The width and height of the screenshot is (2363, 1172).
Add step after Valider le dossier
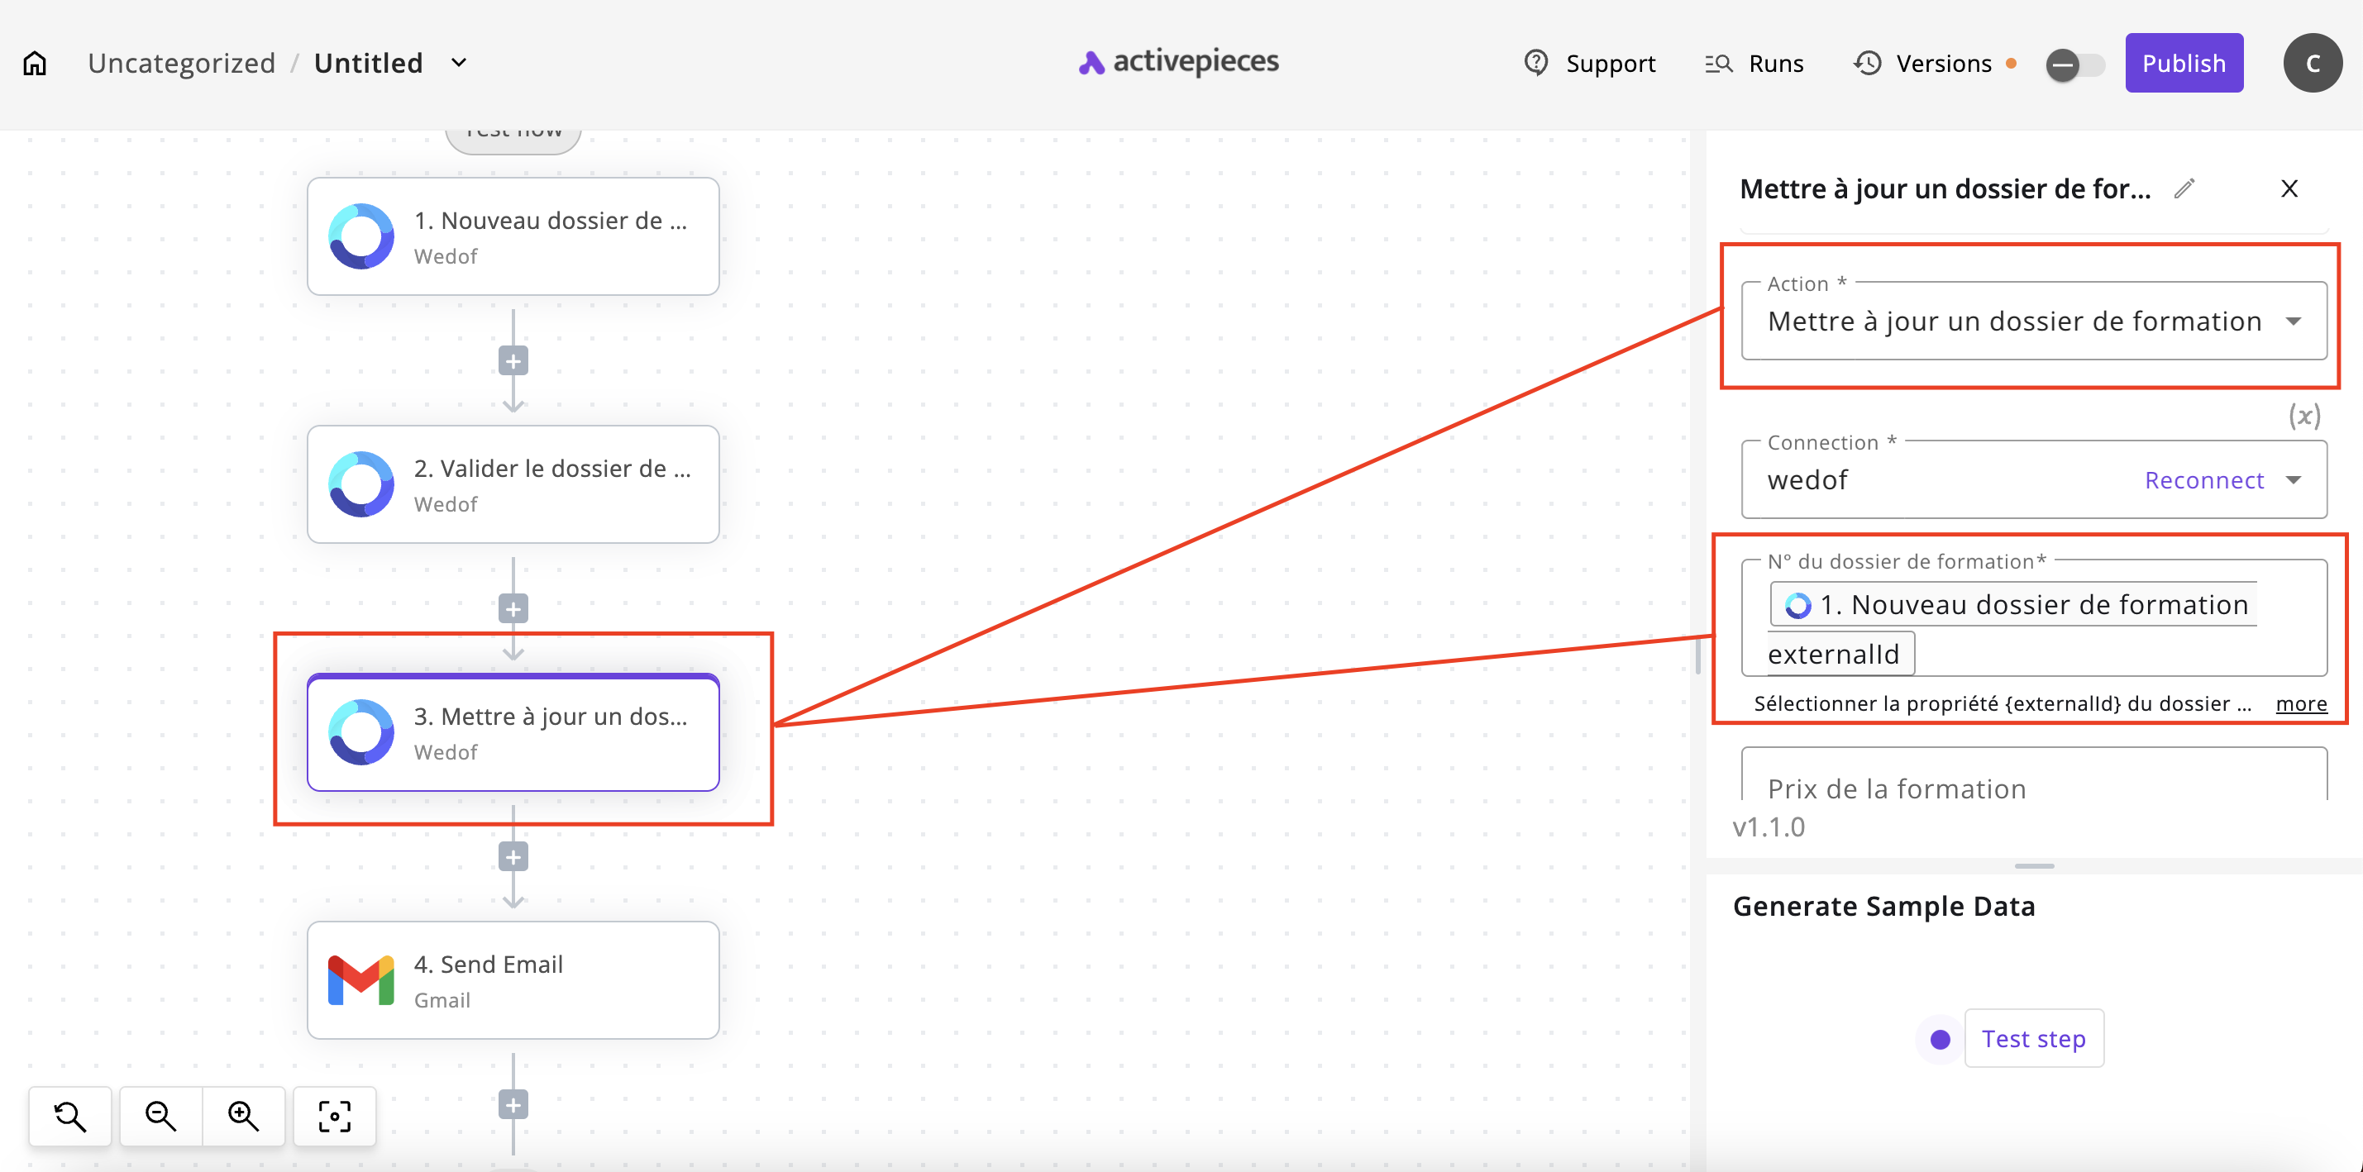pyautogui.click(x=513, y=609)
